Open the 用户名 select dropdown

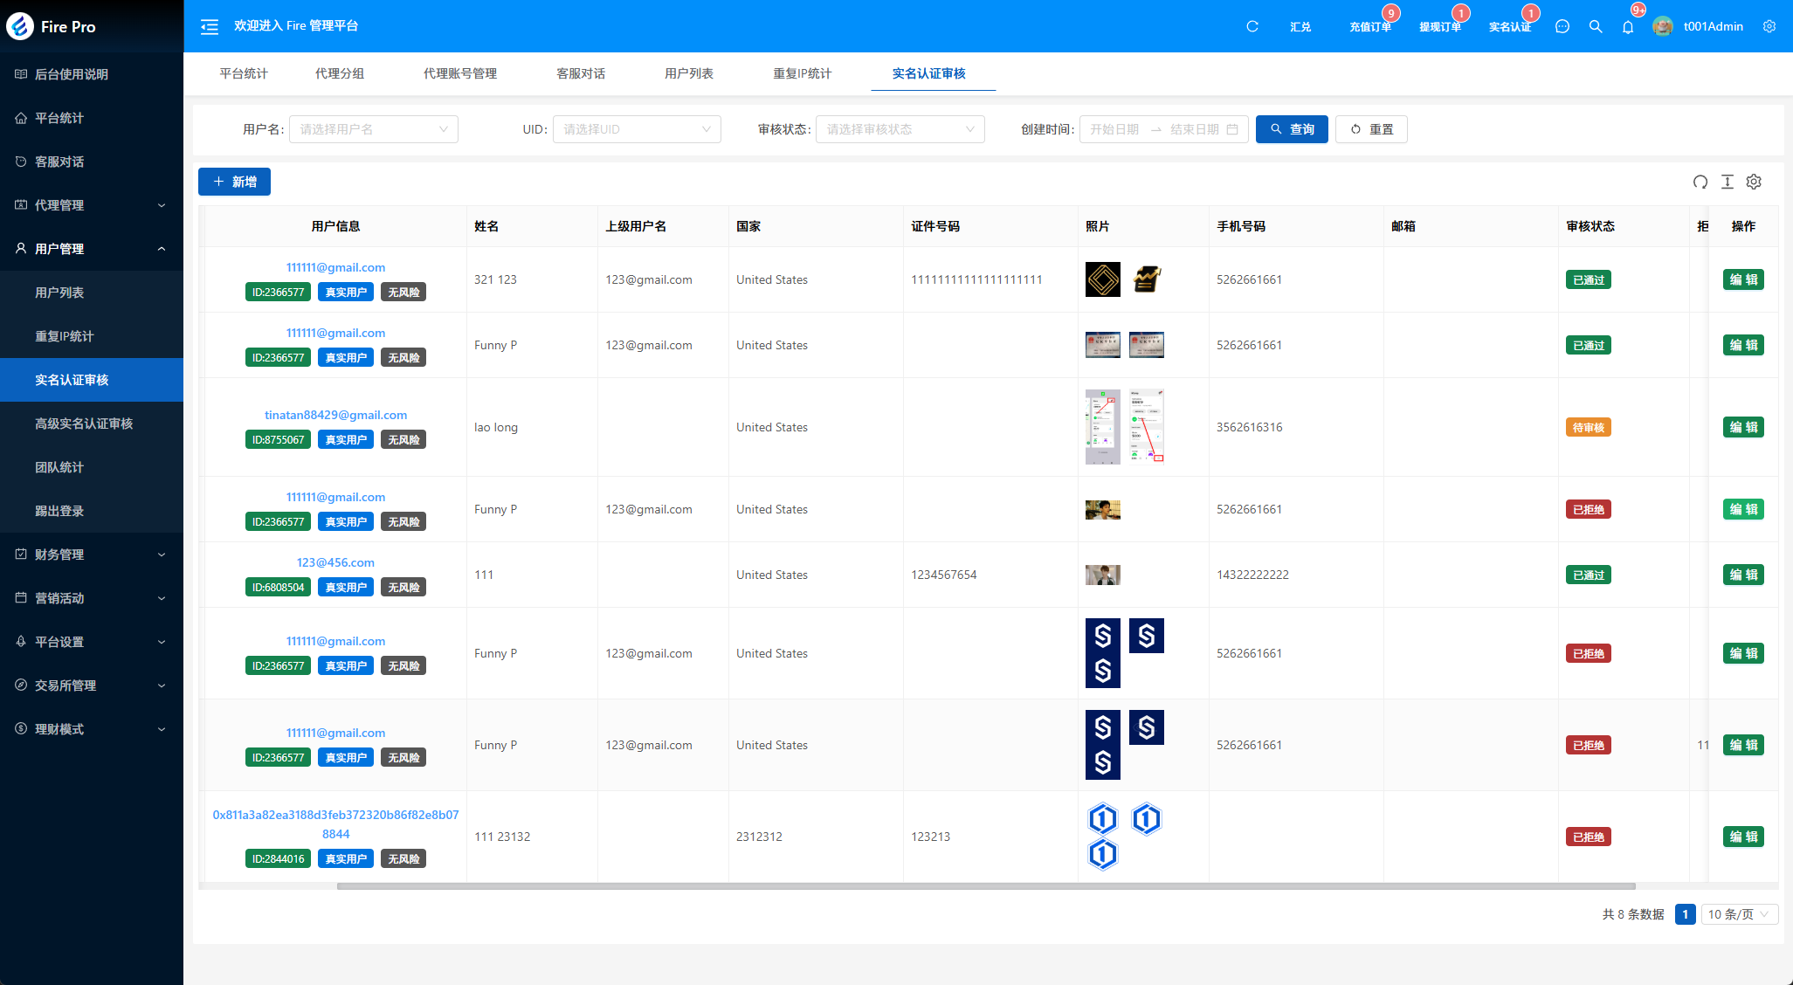pos(373,129)
